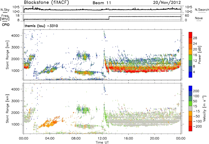The width and height of the screenshot is (209, 144).
Task: Click the power scale tick '28'
Action: [195, 38]
